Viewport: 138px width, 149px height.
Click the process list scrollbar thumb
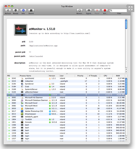point(126,86)
